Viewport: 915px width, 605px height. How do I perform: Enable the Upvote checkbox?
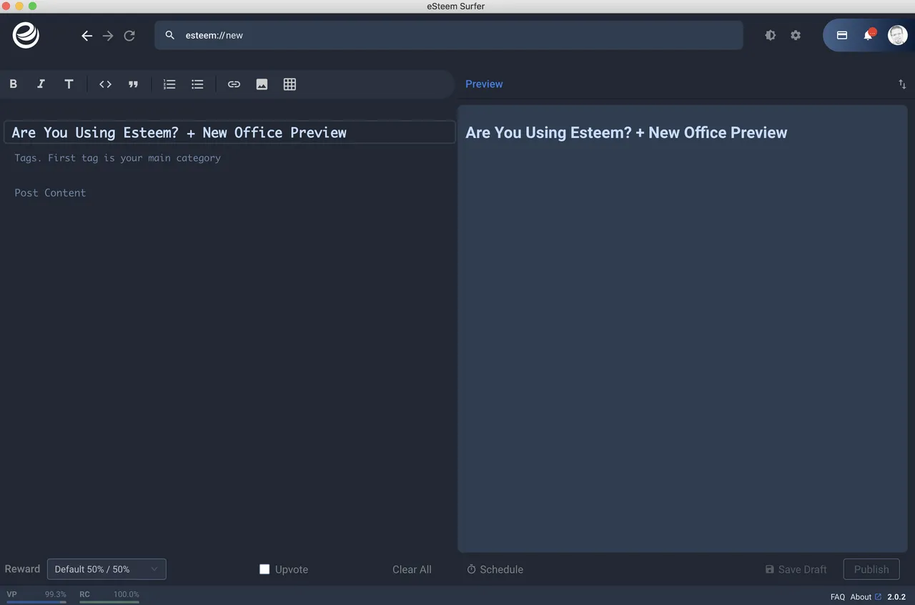264,569
